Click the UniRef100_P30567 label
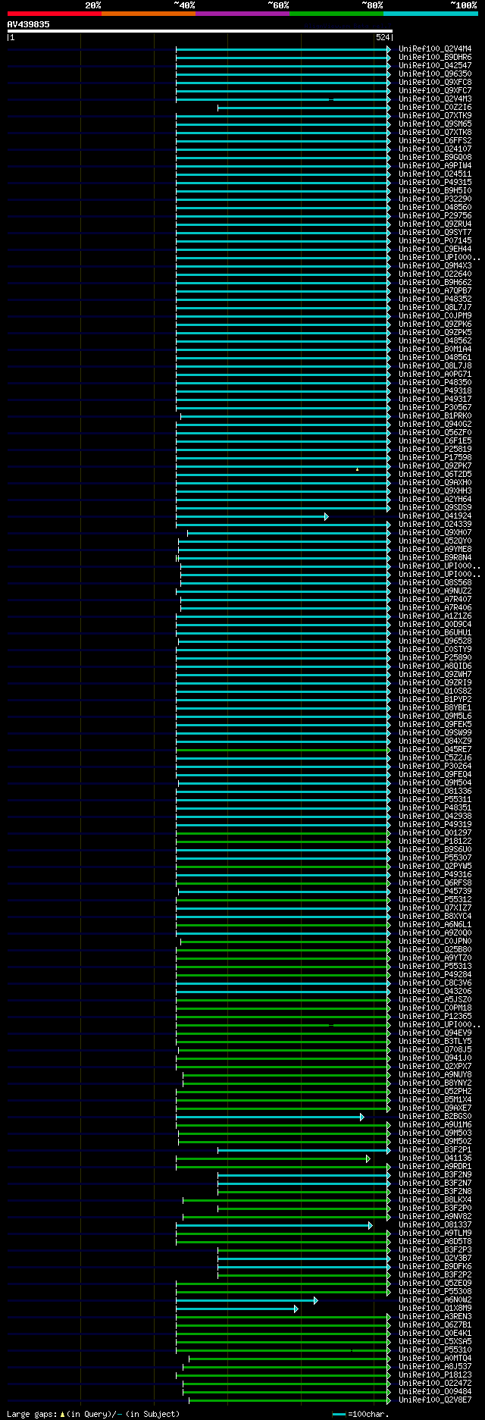 click(435, 407)
